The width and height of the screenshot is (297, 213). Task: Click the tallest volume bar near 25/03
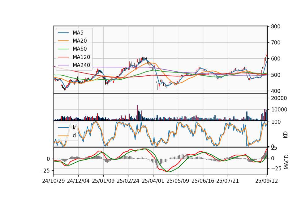coord(137,113)
